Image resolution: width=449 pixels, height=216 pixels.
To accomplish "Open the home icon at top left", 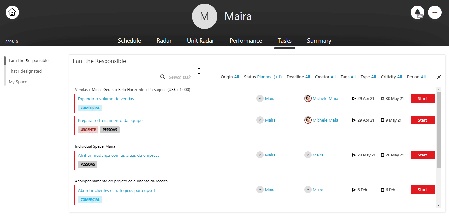I will pos(12,12).
